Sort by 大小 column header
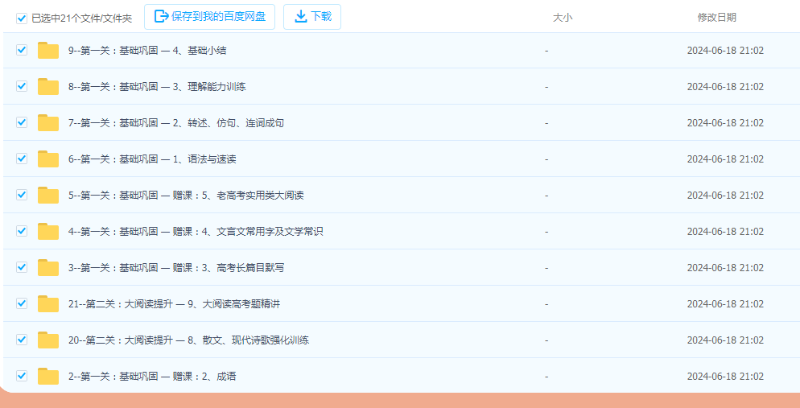This screenshot has width=800, height=408. pyautogui.click(x=563, y=18)
